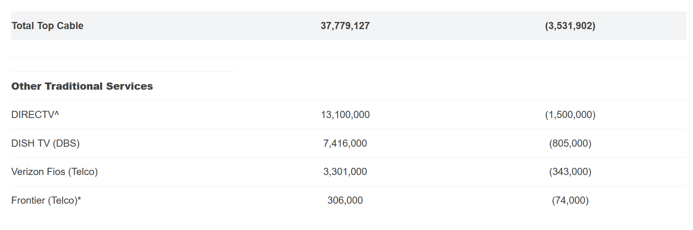Select the (1,500,000) DIRECTV loss figure
The height and width of the screenshot is (230, 693).
point(570,115)
